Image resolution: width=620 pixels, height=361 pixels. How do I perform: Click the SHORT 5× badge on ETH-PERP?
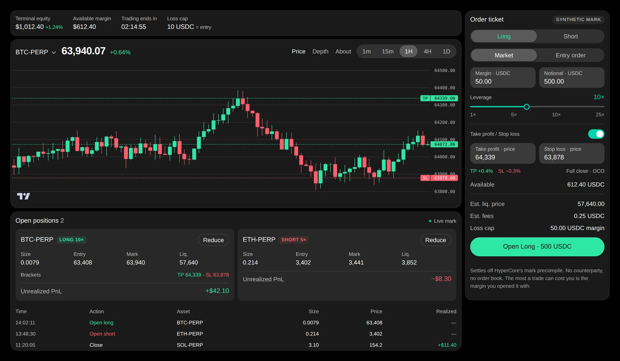coord(294,240)
